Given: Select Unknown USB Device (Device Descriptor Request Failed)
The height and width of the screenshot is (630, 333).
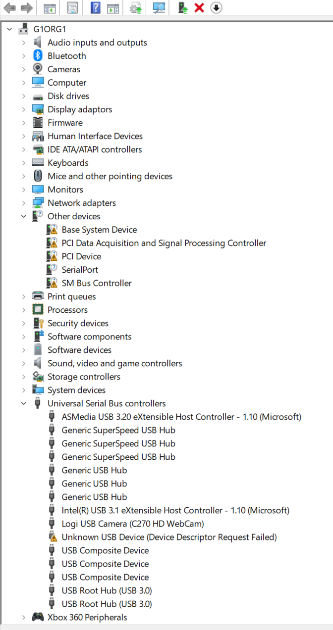Looking at the screenshot, I should [x=168, y=537].
